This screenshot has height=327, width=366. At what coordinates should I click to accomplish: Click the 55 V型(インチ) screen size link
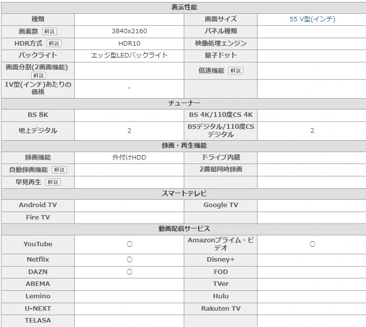(312, 19)
